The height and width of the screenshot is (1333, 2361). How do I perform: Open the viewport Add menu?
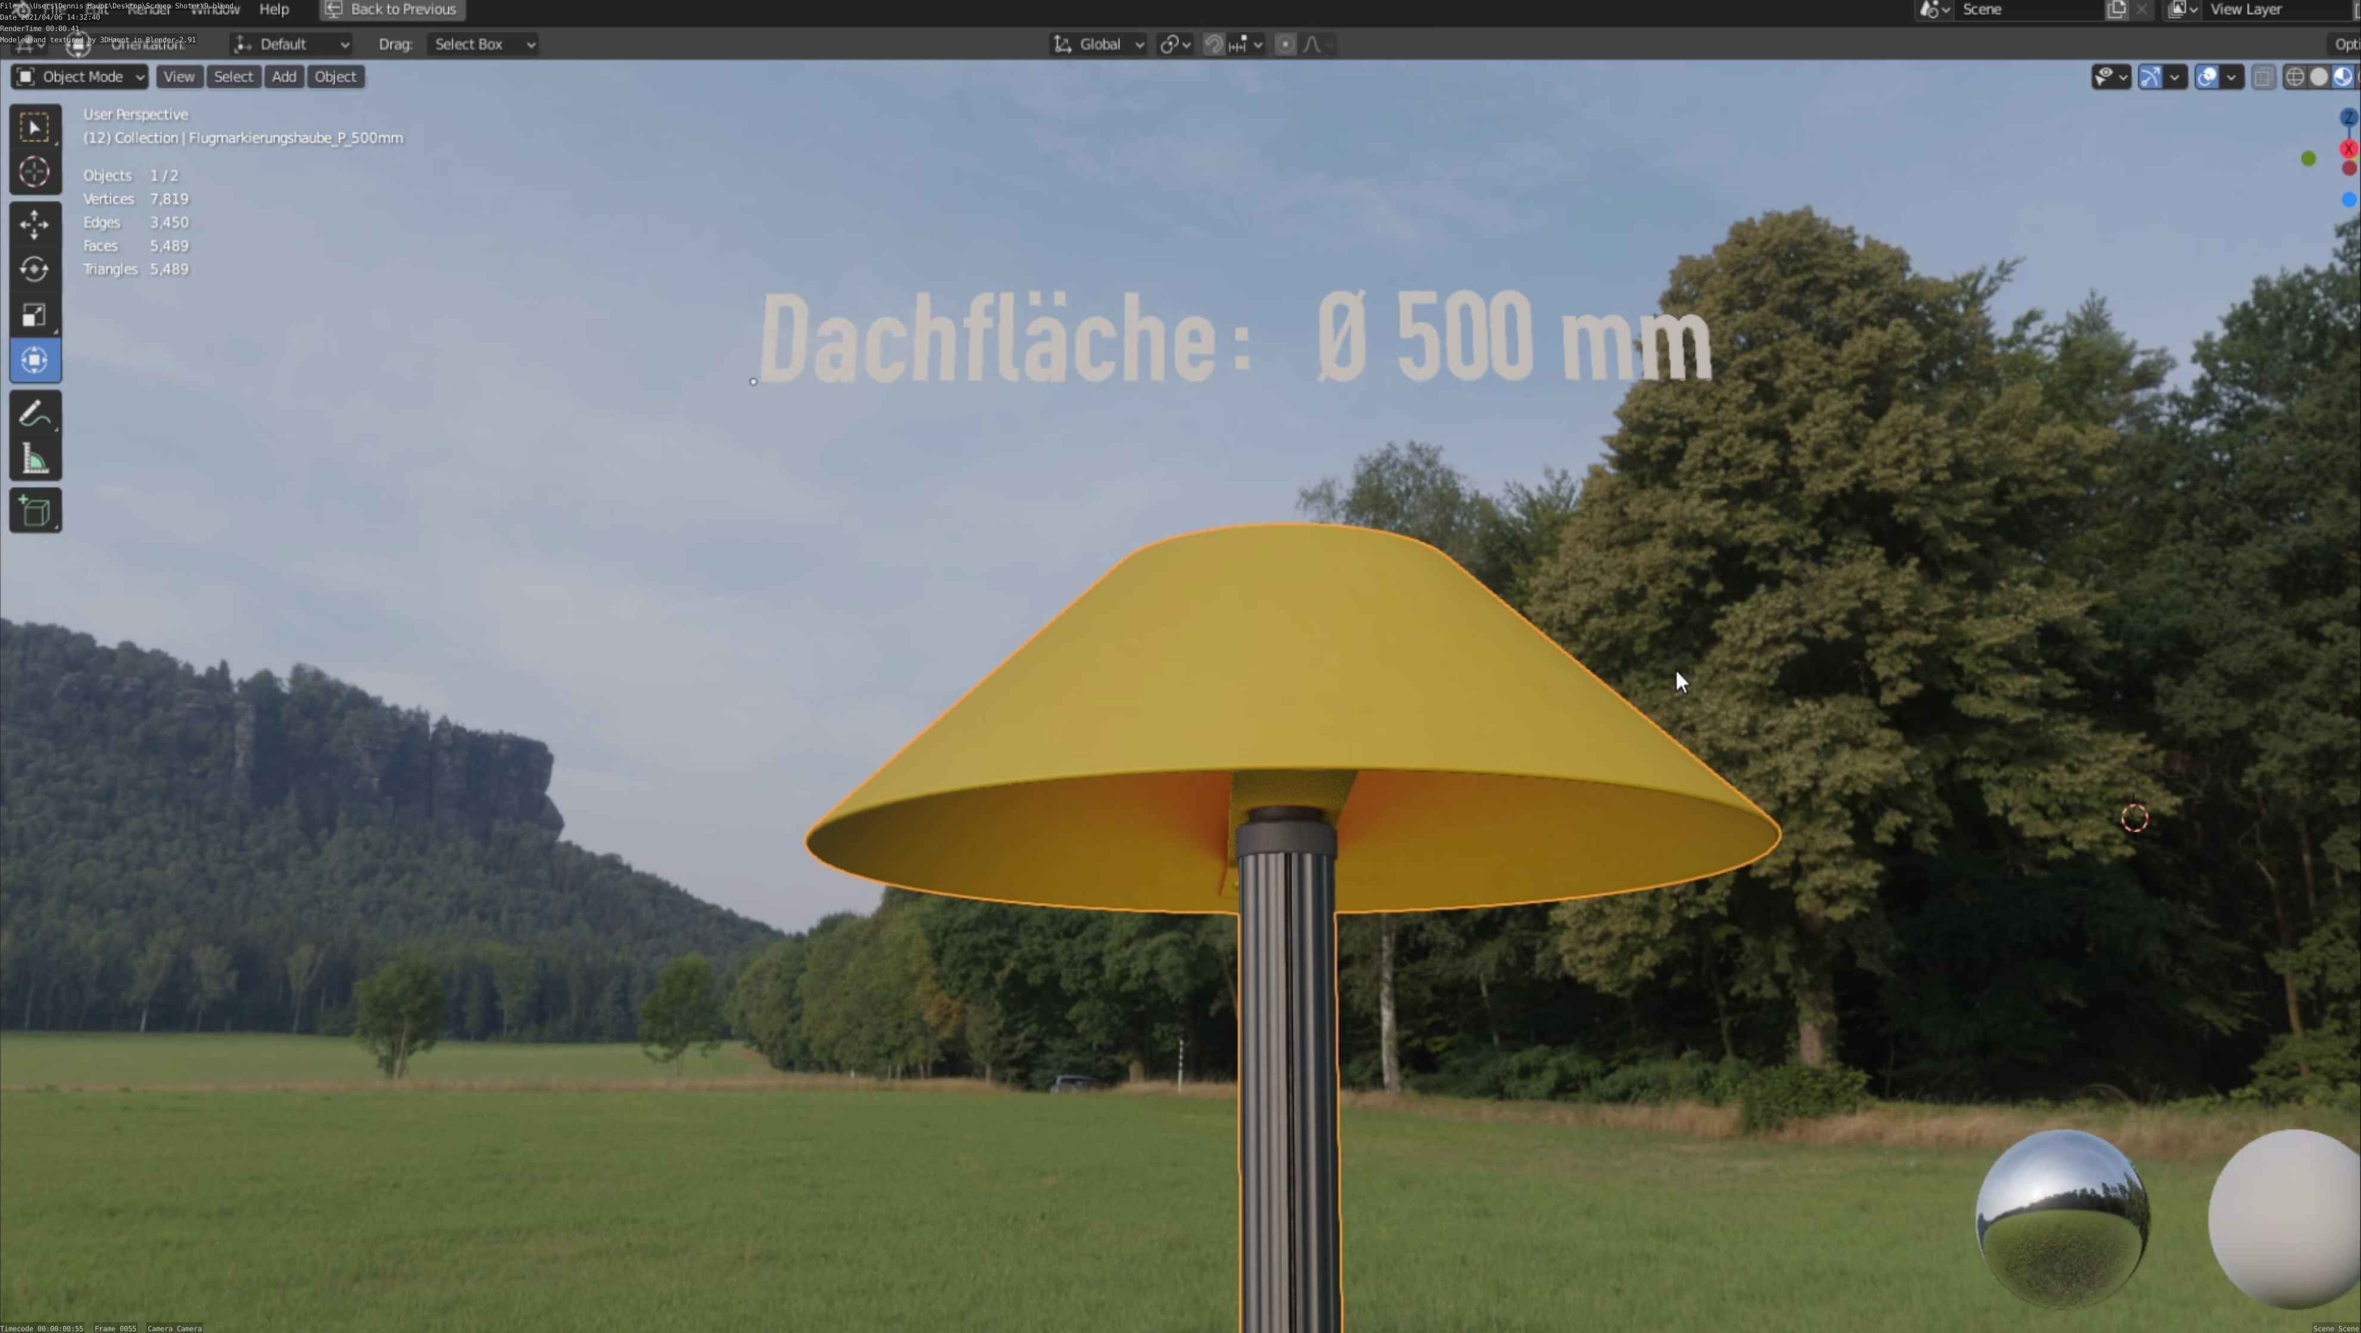pos(284,77)
